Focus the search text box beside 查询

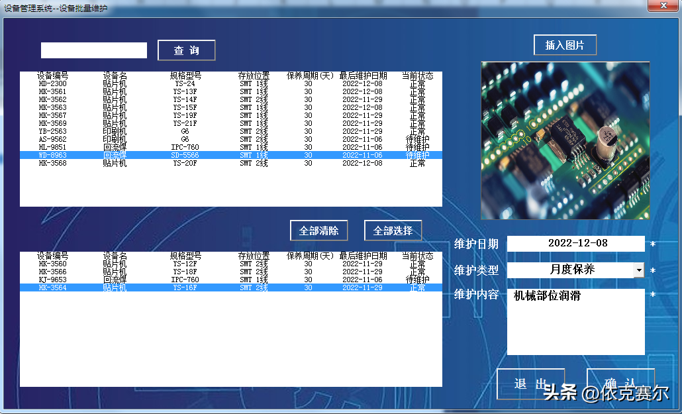(94, 50)
